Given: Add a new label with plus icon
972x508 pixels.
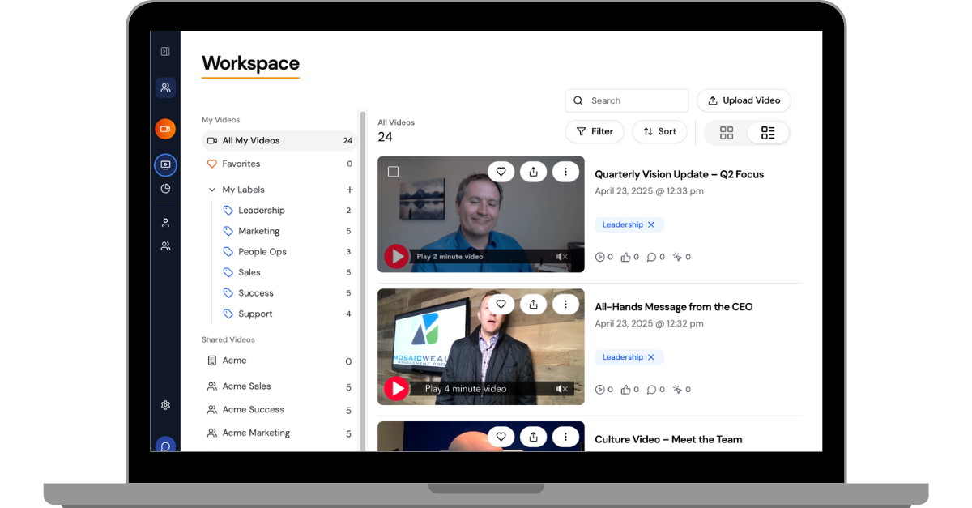Looking at the screenshot, I should [x=350, y=190].
